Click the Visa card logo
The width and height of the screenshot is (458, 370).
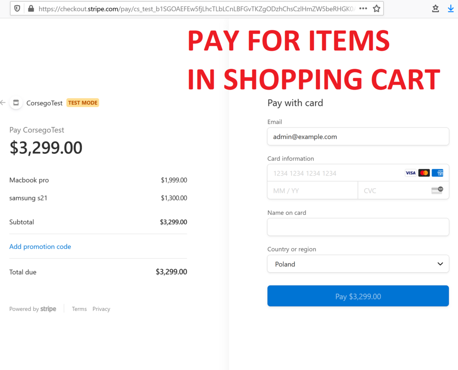click(x=411, y=173)
